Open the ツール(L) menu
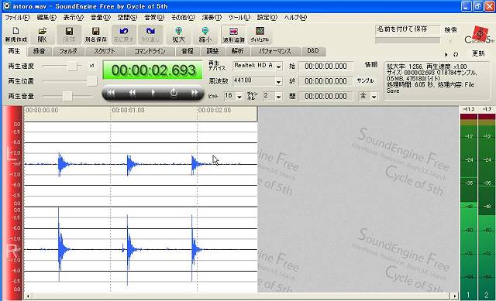 click(239, 18)
